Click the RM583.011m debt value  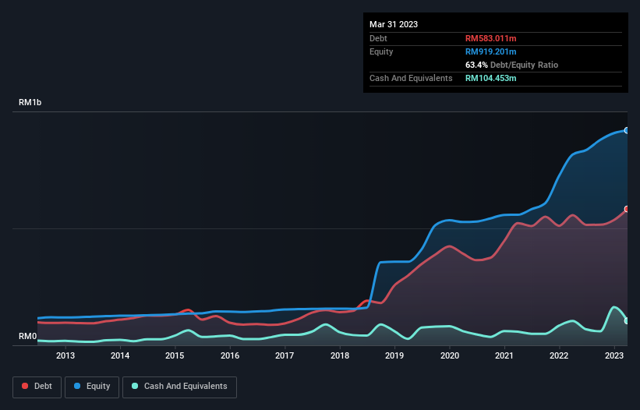click(490, 38)
